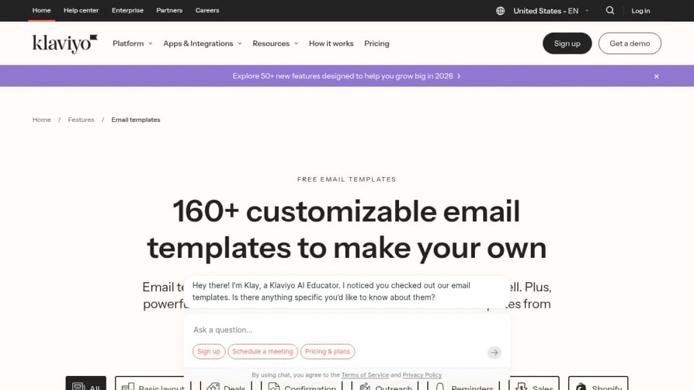
Task: Choose the Sign up chat suggestion
Action: point(208,352)
